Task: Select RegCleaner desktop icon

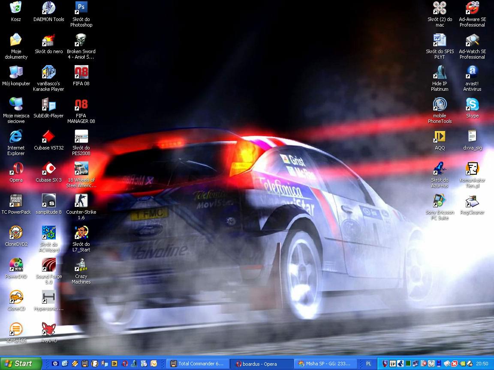Action: (472, 205)
